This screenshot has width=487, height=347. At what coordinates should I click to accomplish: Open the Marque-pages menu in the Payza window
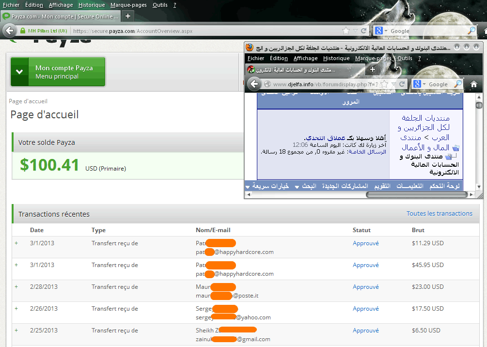click(x=128, y=5)
